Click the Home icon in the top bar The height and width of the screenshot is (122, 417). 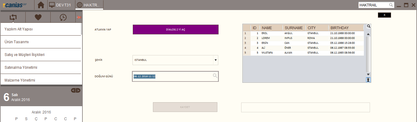41,5
